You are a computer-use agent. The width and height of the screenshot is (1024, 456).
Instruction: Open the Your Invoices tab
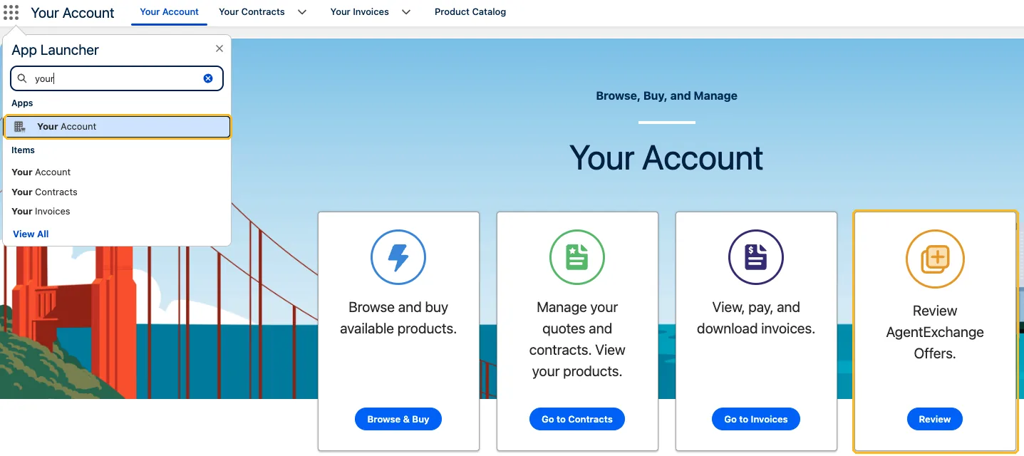pos(360,12)
